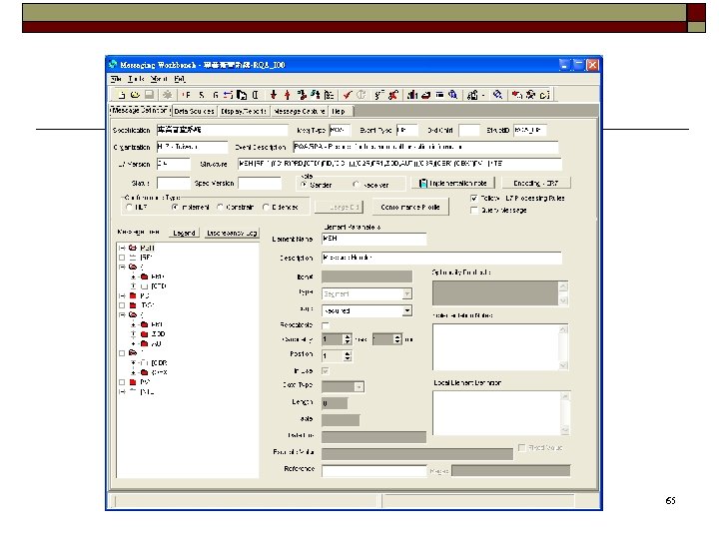Switch to the Display/Reports tab
The width and height of the screenshot is (719, 539).
tap(244, 111)
